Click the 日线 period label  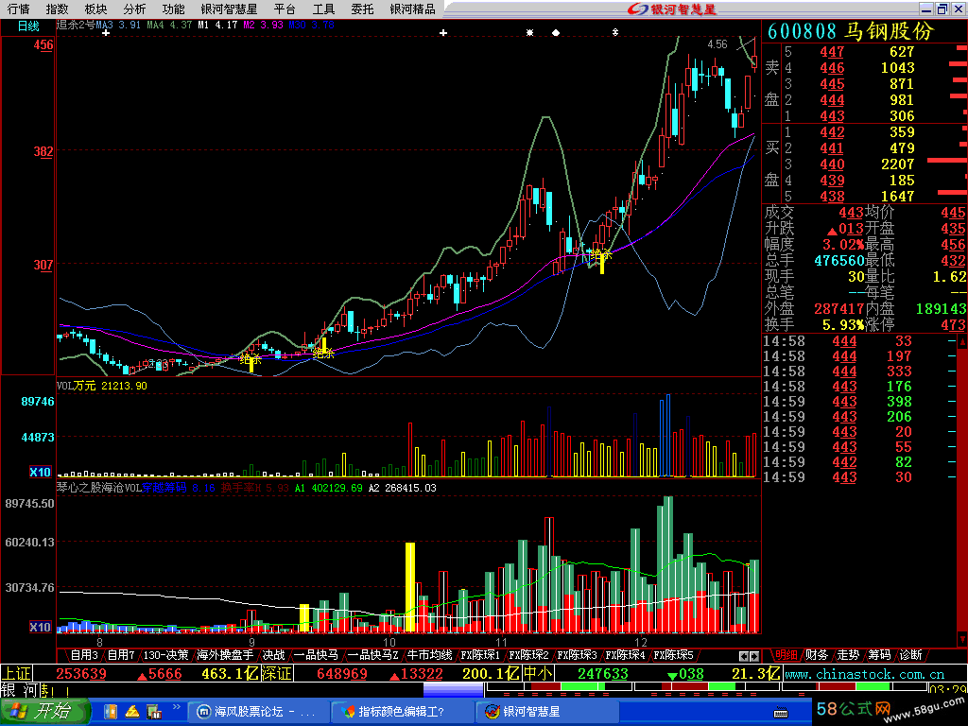tap(28, 26)
